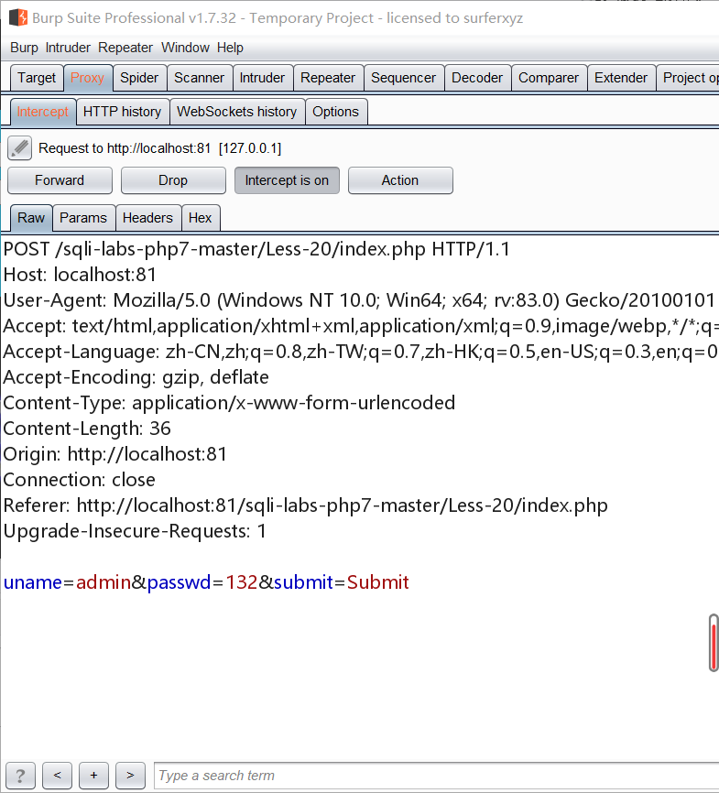Toggle the Intercept is on button
This screenshot has width=719, height=793.
(x=287, y=180)
